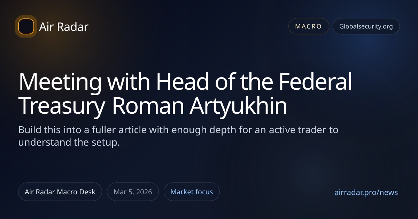Click the dark inner square of the logo
Image resolution: width=418 pixels, height=219 pixels.
coord(26,26)
